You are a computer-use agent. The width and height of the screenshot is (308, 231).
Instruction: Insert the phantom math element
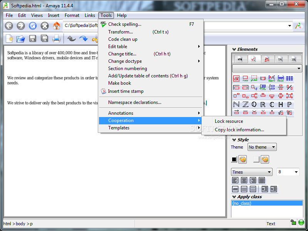[x=254, y=79]
